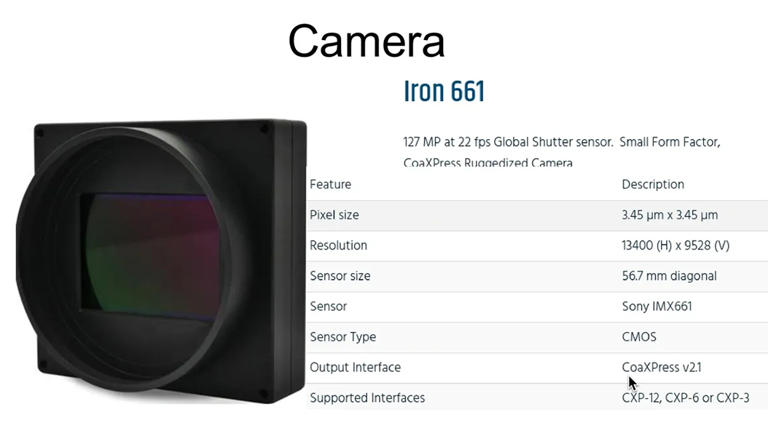The image size is (768, 431).
Task: Click the CMOS value
Action: (639, 337)
